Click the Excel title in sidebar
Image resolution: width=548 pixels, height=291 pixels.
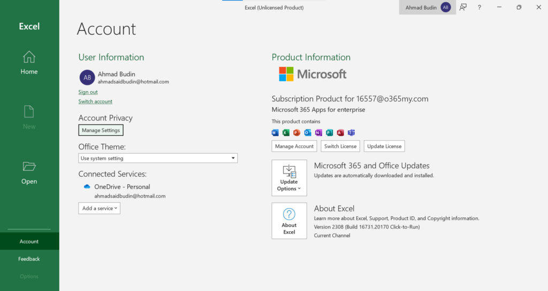click(29, 27)
